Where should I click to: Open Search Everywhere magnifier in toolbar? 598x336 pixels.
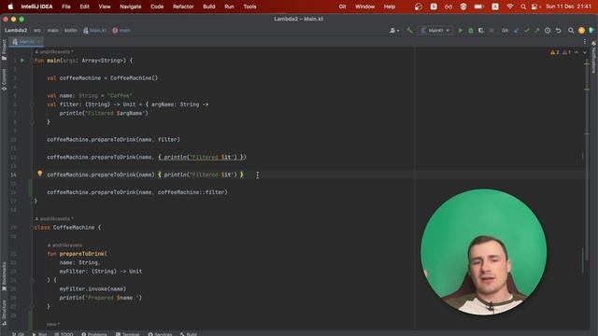[571, 31]
